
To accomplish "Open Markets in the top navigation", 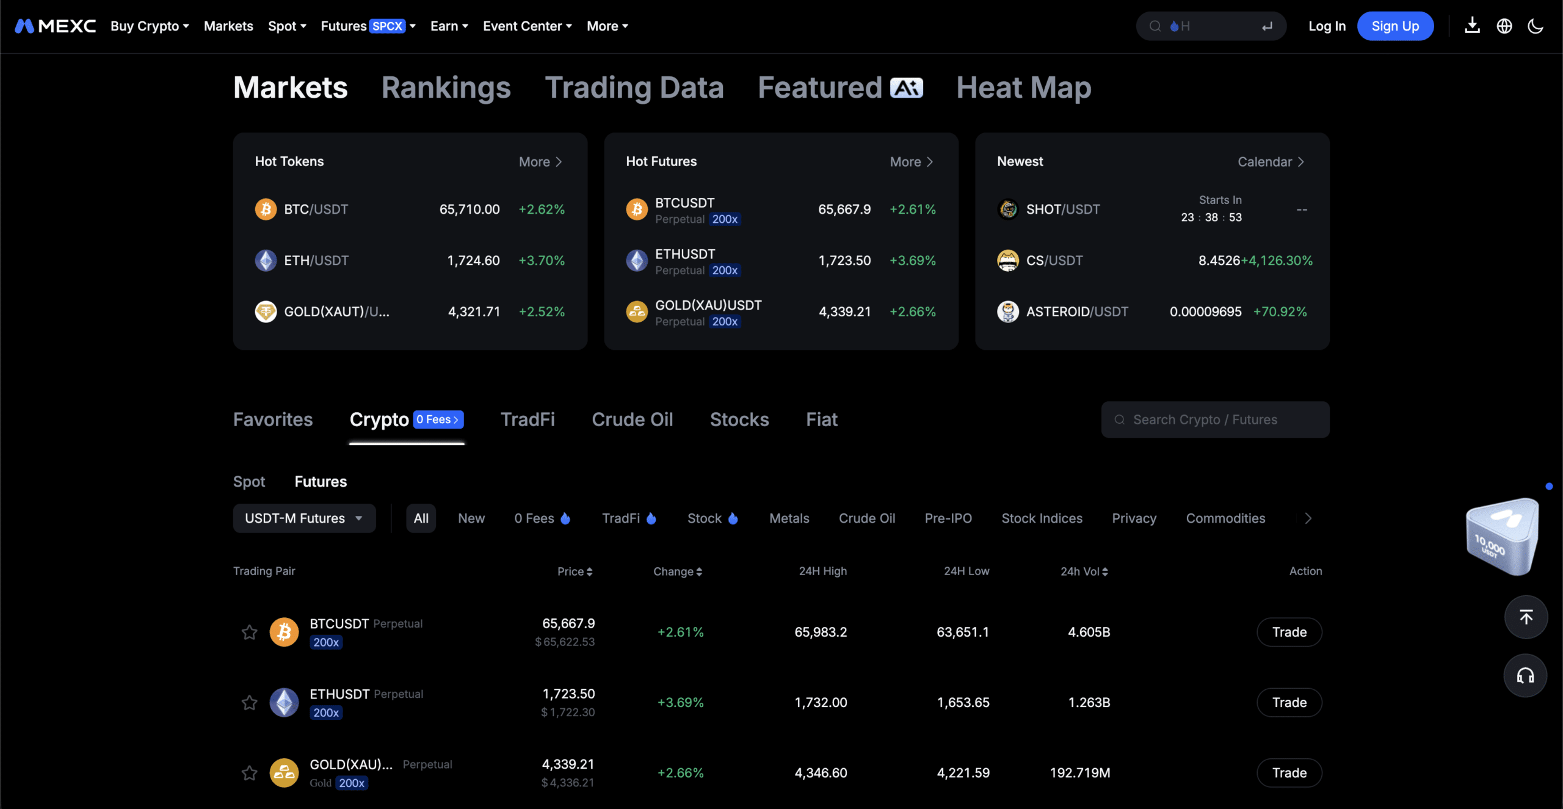I will point(228,26).
